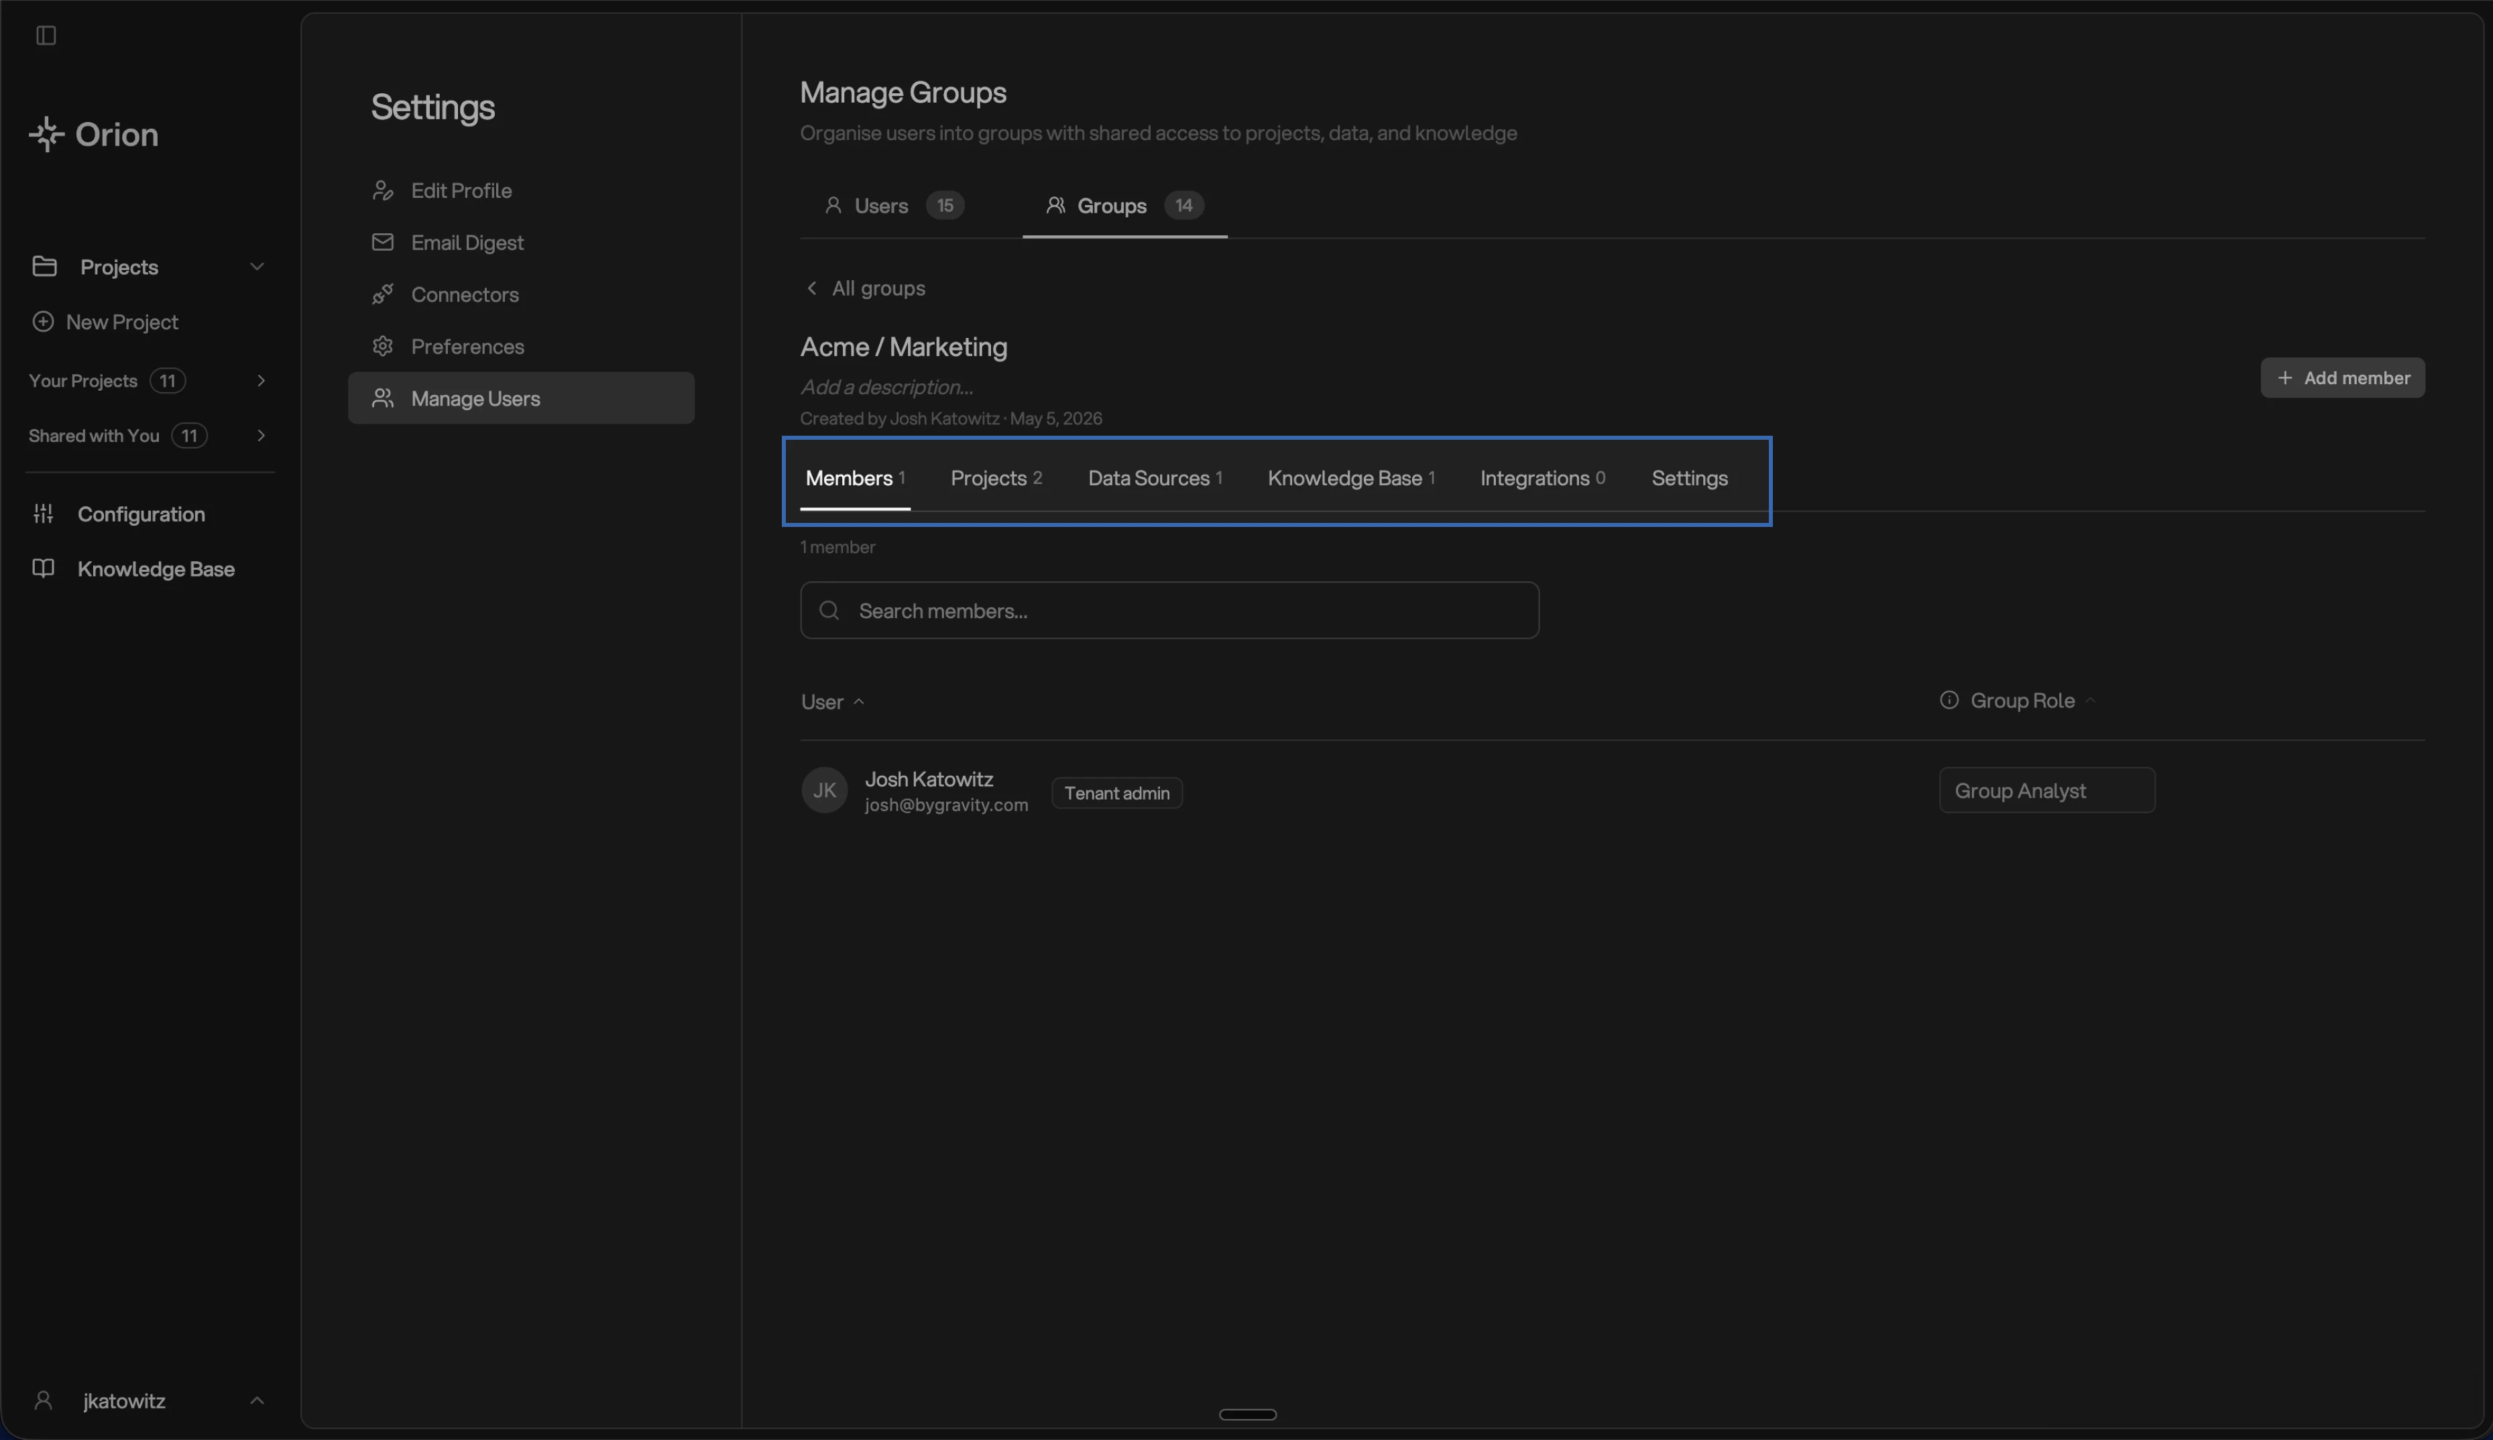Select the Groups tab
This screenshot has height=1440, width=2493.
click(1124, 206)
